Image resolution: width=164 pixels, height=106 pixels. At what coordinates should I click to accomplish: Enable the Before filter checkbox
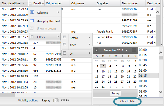(x=65, y=38)
